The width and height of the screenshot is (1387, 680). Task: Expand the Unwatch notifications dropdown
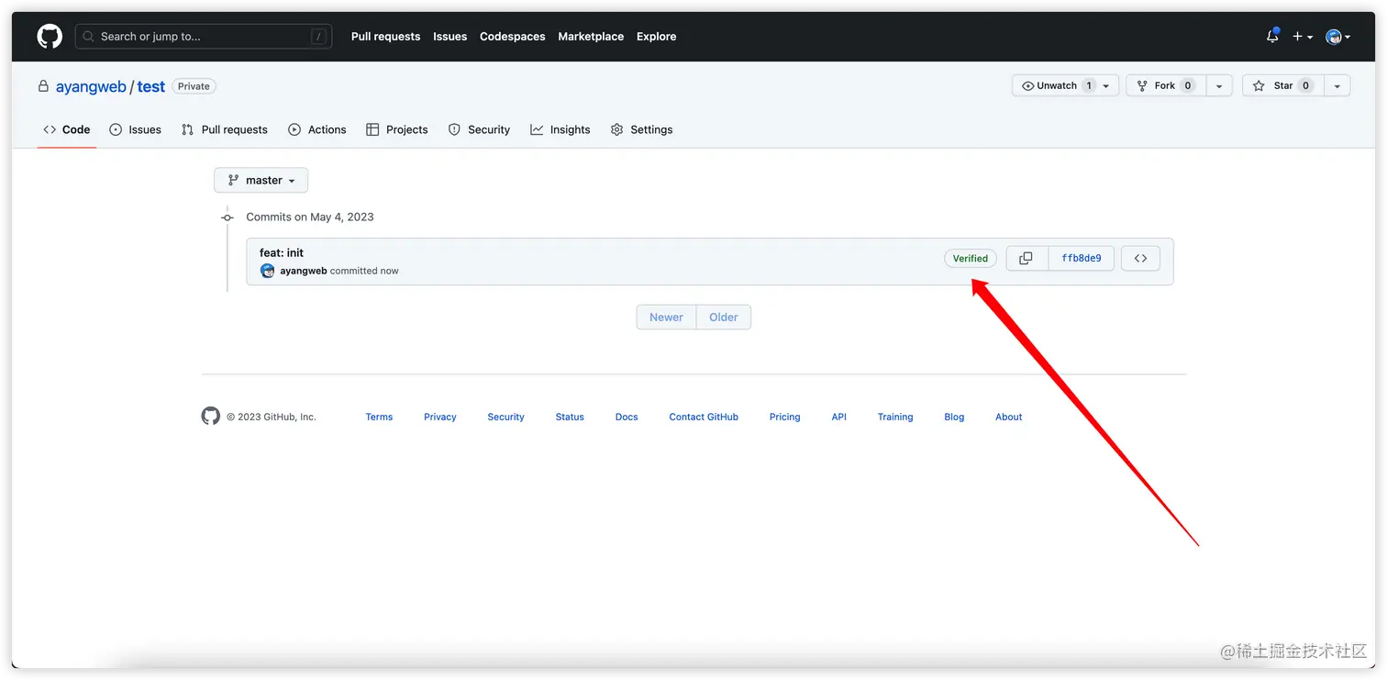click(1065, 86)
